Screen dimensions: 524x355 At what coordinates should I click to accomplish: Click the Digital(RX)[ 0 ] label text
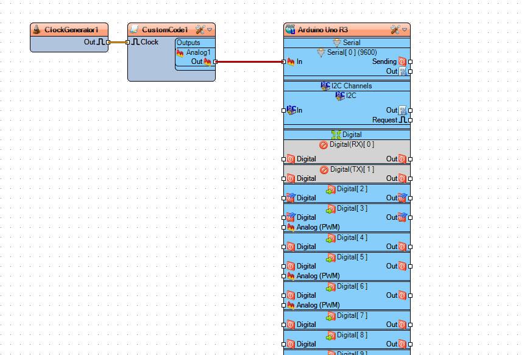coord(352,144)
